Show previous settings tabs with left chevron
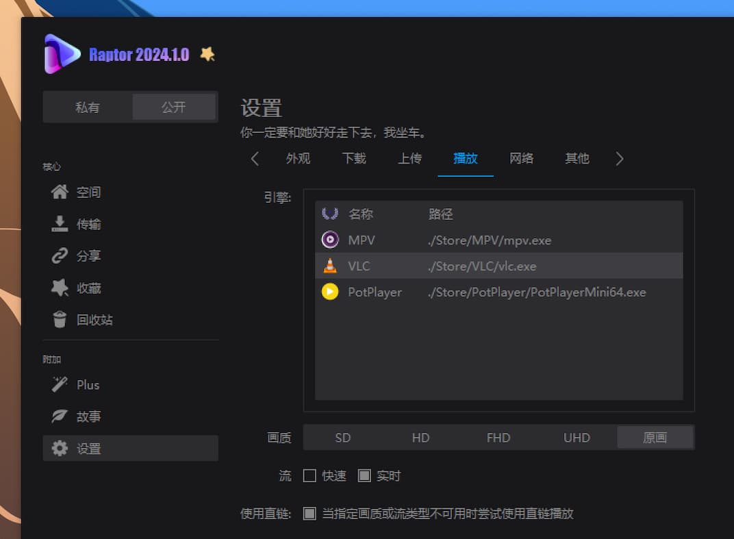The image size is (734, 539). [255, 159]
